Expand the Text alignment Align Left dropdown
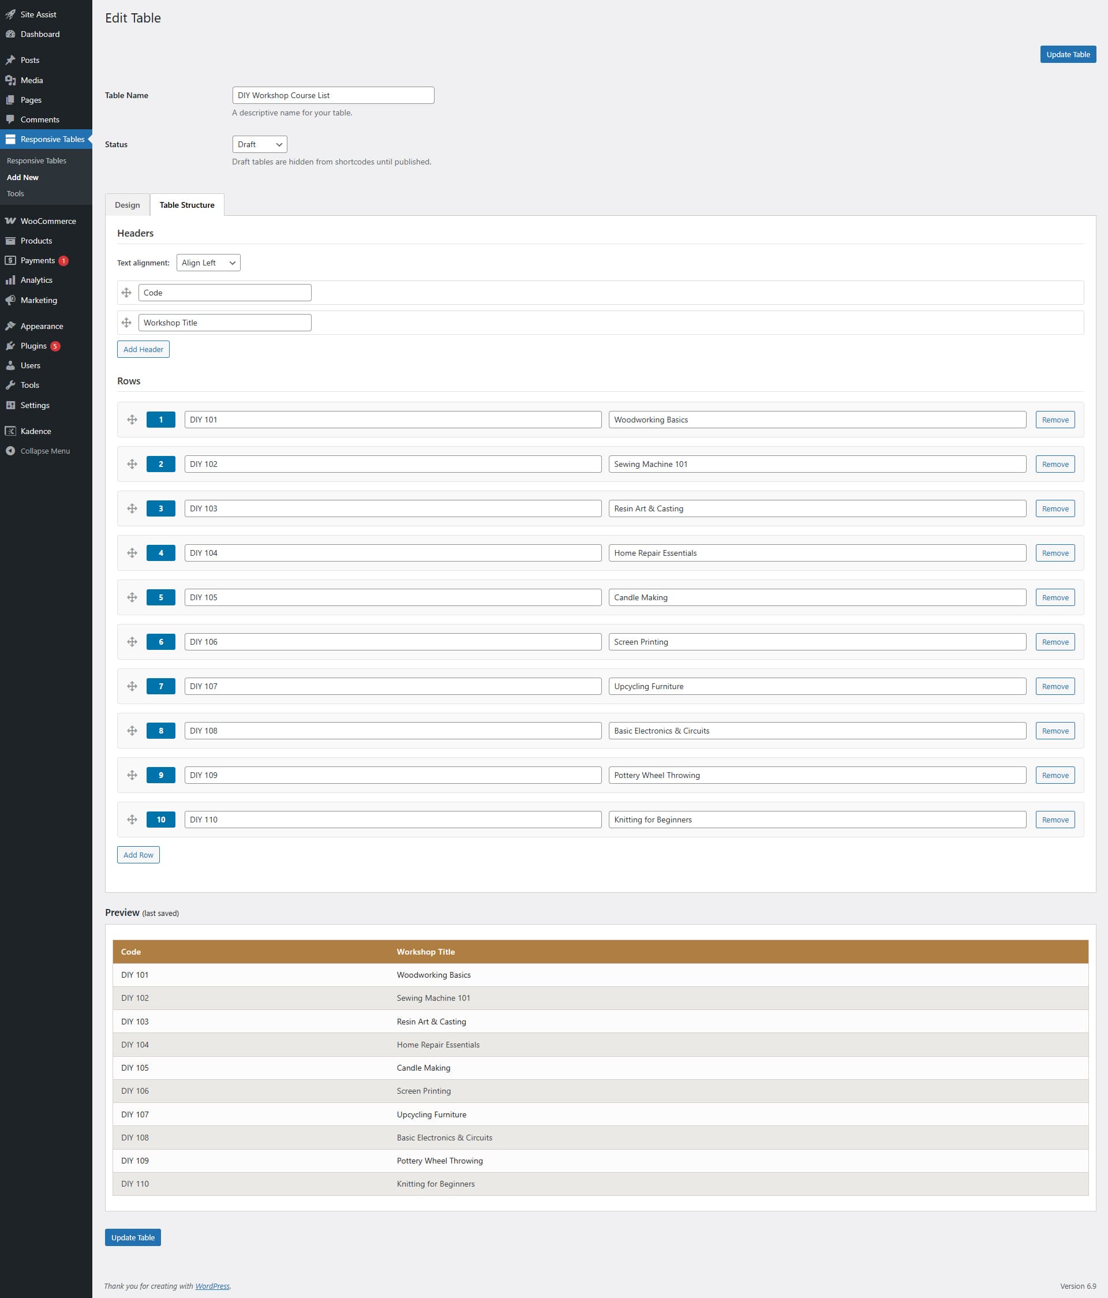Viewport: 1108px width, 1298px height. pyautogui.click(x=208, y=263)
